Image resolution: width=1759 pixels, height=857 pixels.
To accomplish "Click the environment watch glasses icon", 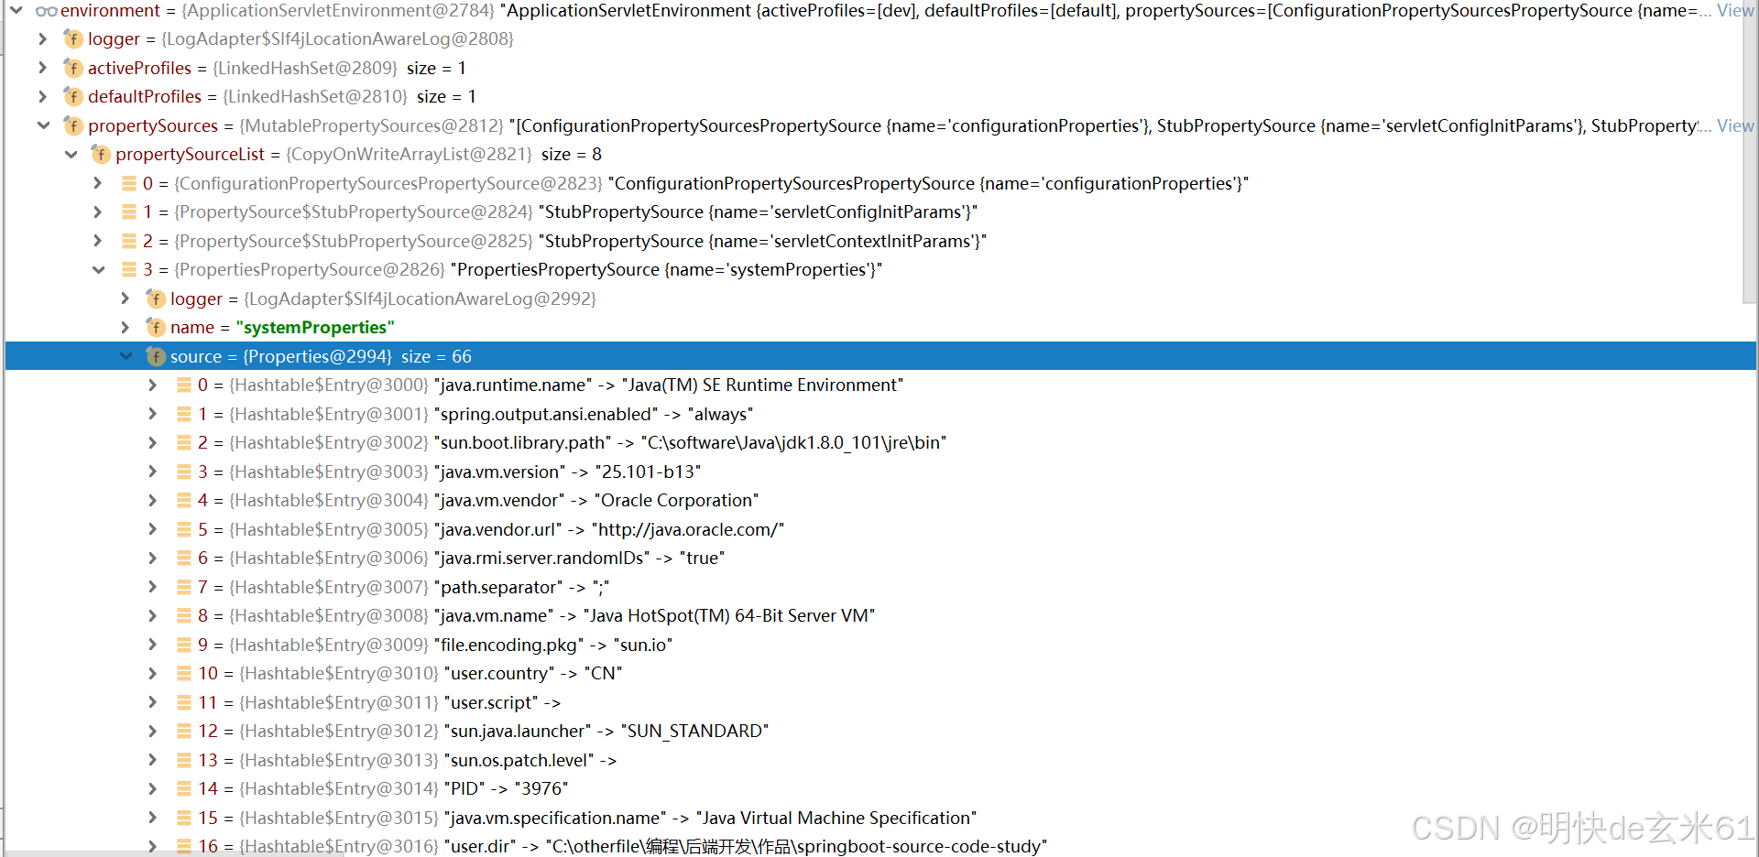I will pos(46,11).
